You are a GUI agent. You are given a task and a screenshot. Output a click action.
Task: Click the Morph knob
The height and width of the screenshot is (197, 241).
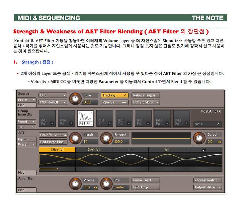[x=75, y=138]
